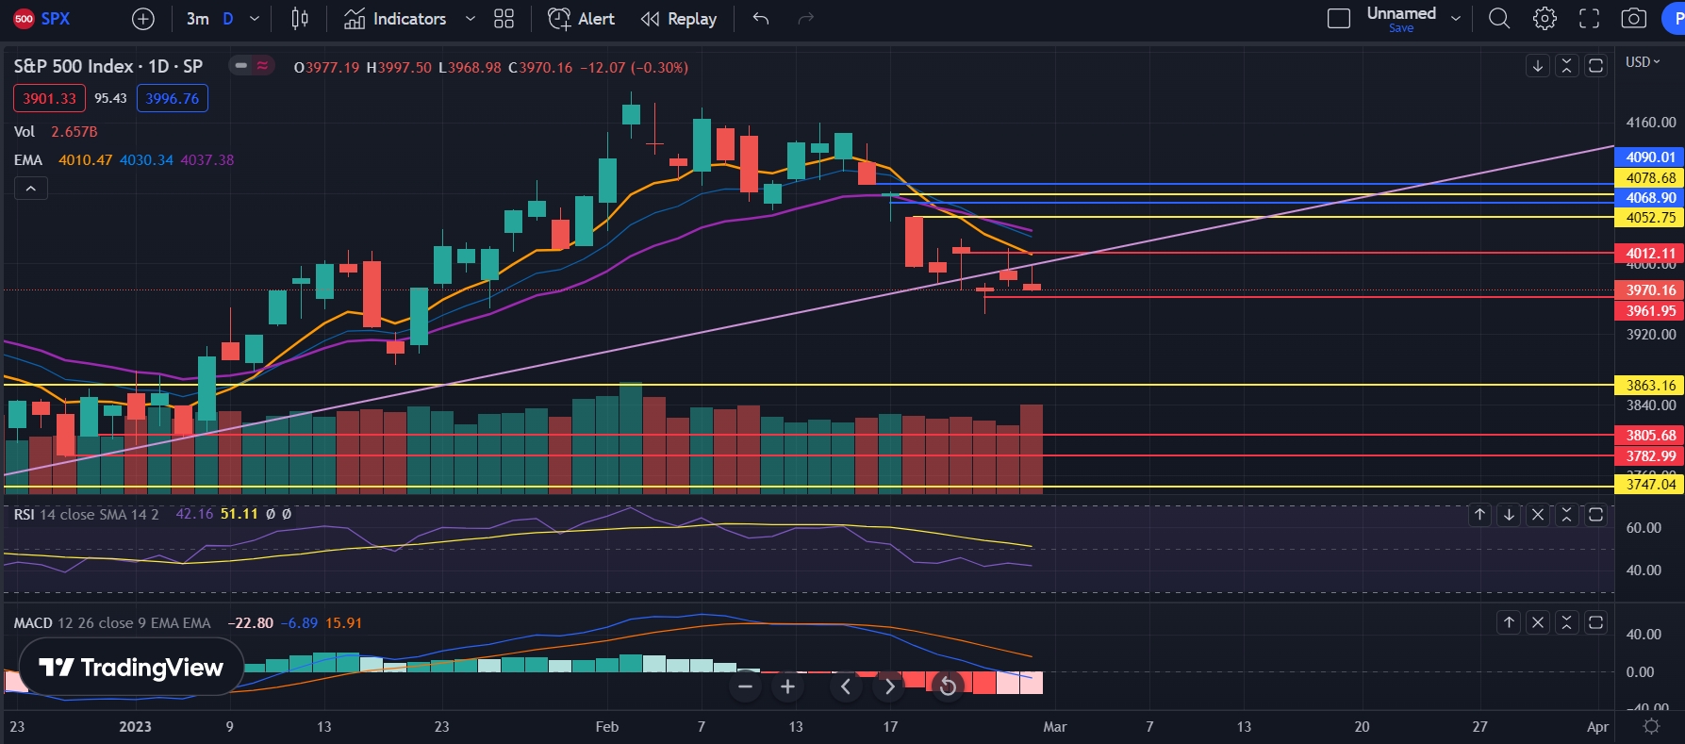1685x744 pixels.
Task: Open the USD currency dropdown
Action: (x=1643, y=62)
